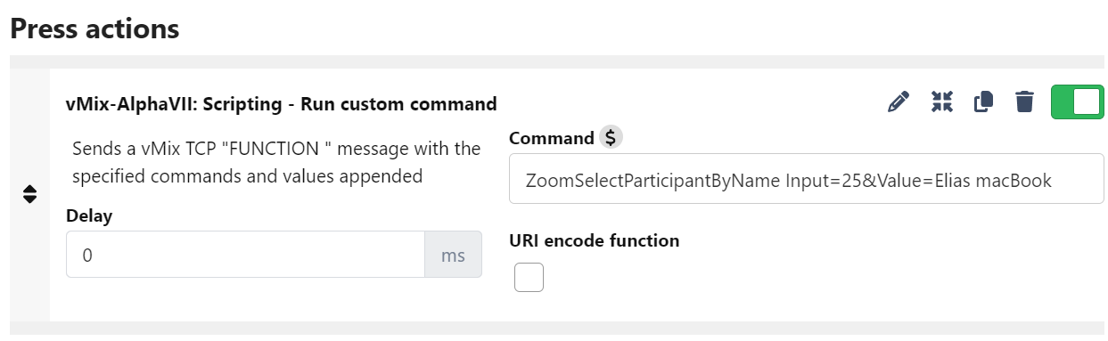Viewport: 1108px width, 341px height.
Task: Click the upper arrow of the reorder handle
Action: point(29,190)
